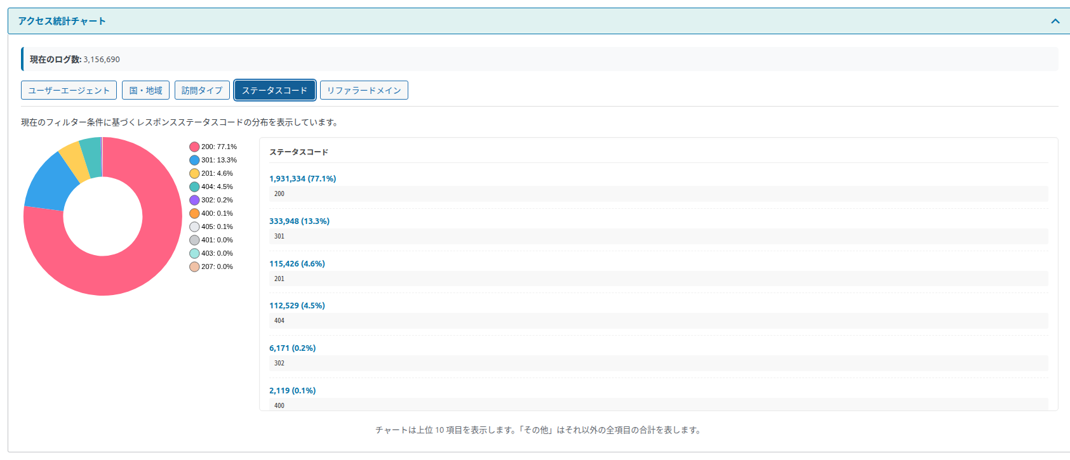Select the 302 status code row

[x=659, y=363]
